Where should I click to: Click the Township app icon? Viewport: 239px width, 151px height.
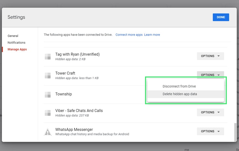click(x=47, y=95)
